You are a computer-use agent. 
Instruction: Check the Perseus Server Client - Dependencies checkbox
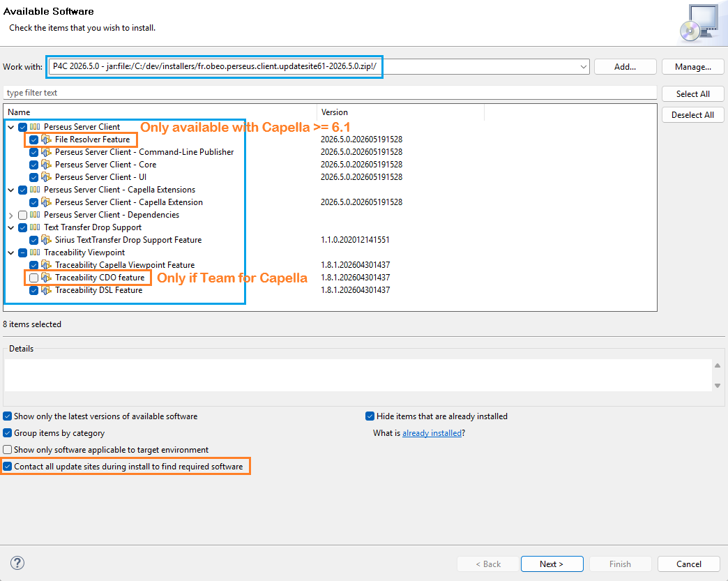click(x=22, y=215)
